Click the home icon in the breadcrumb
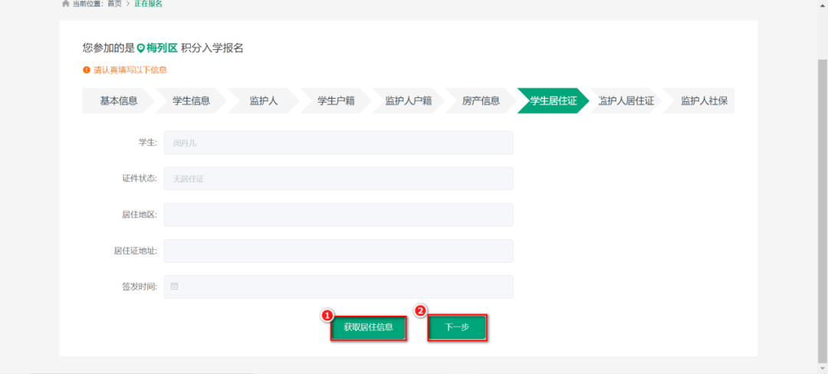Viewport: 828px width, 374px height. coord(65,4)
